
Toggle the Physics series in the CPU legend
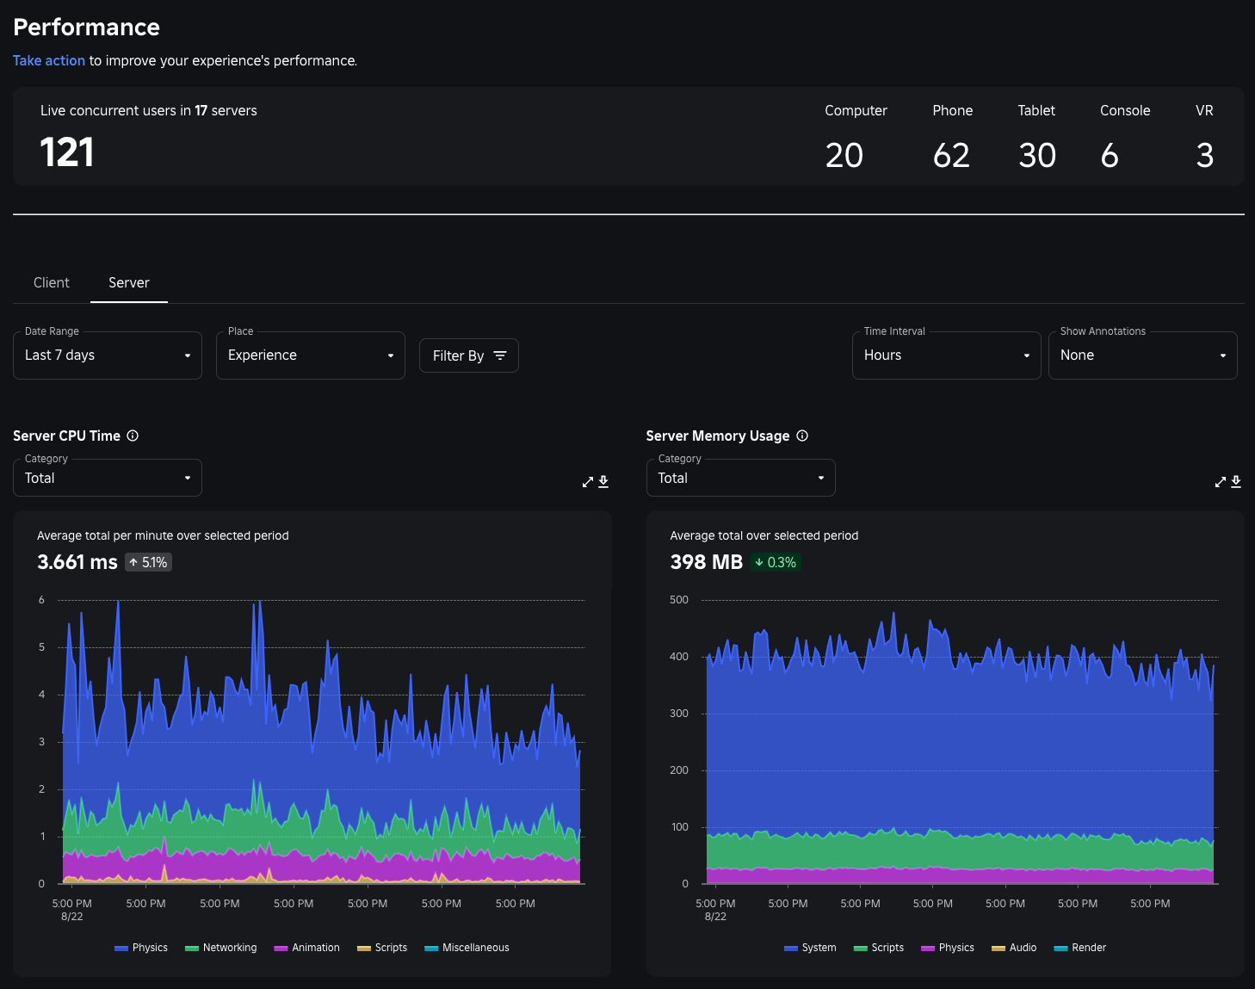(140, 948)
